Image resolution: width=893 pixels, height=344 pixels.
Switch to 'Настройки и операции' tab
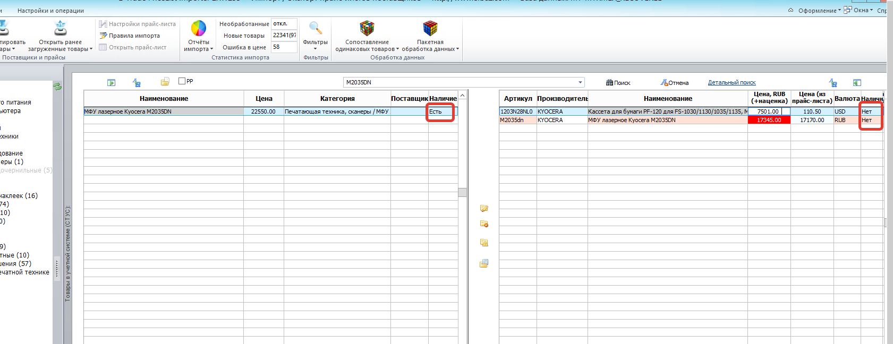50,11
